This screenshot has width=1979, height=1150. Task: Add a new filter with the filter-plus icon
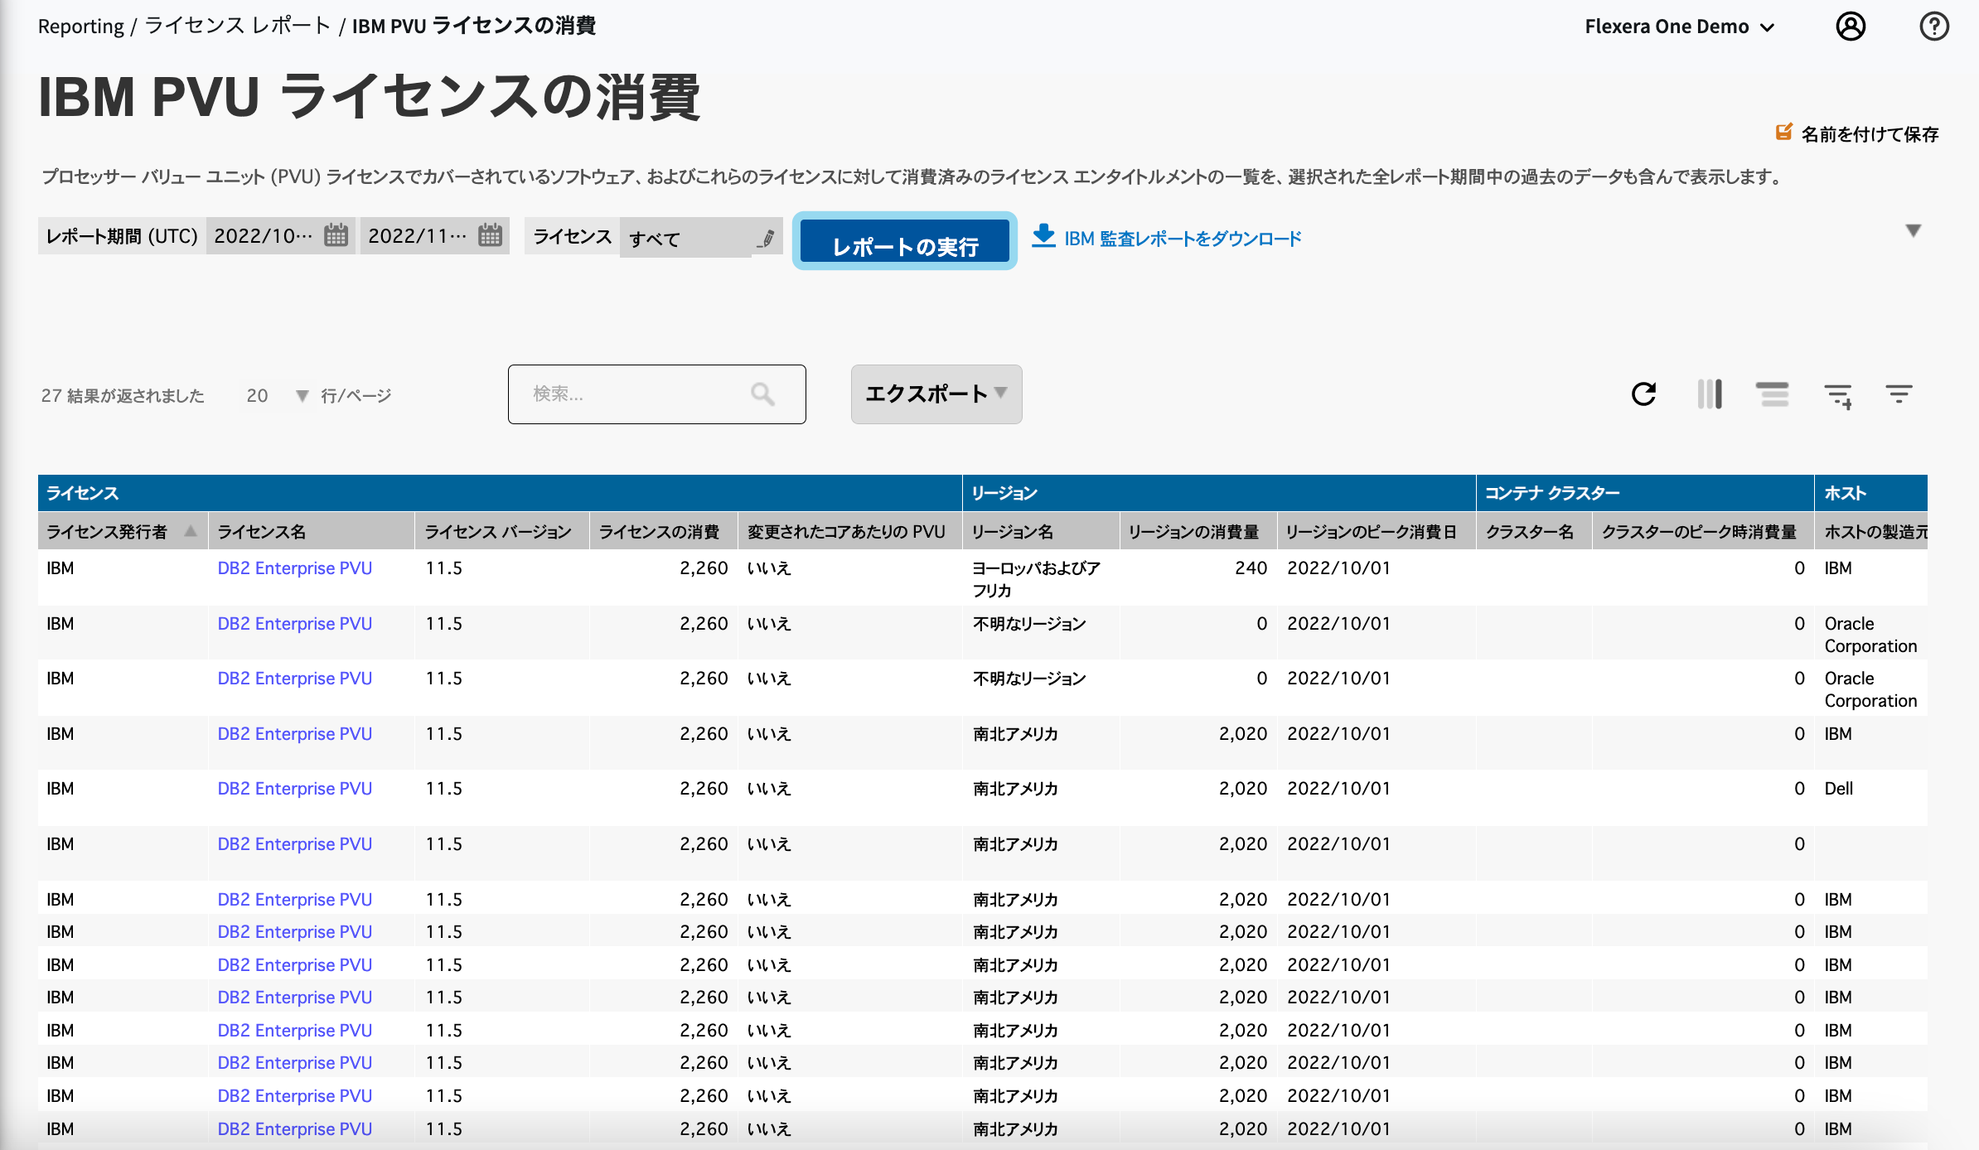[1837, 395]
